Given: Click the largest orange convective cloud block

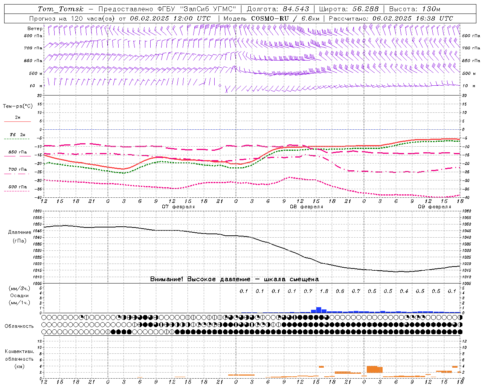Looking at the screenshot, I should pos(374,369).
